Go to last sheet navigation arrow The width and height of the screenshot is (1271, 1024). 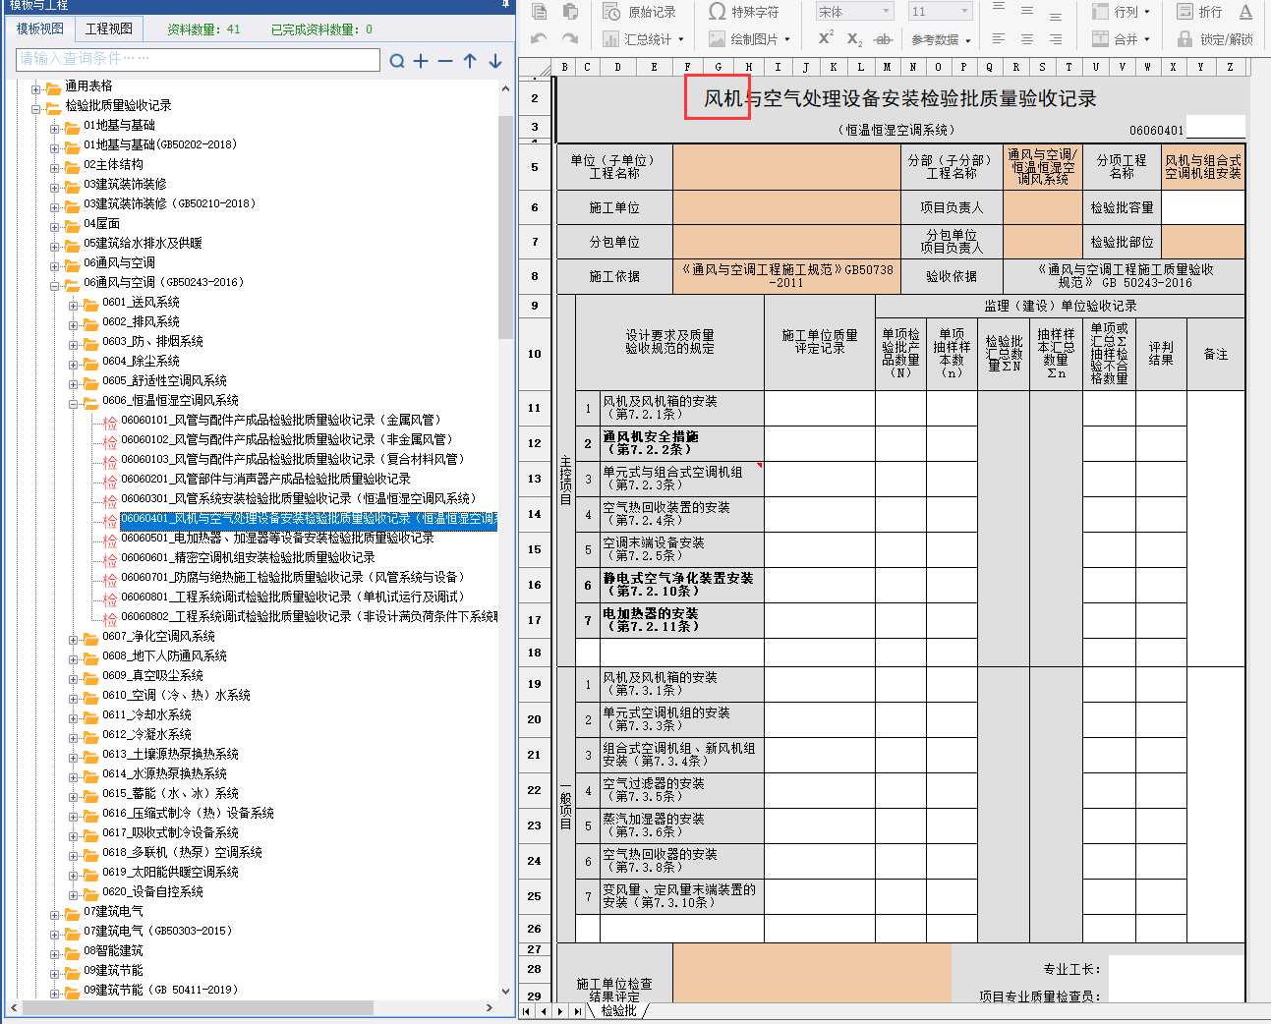(578, 1011)
